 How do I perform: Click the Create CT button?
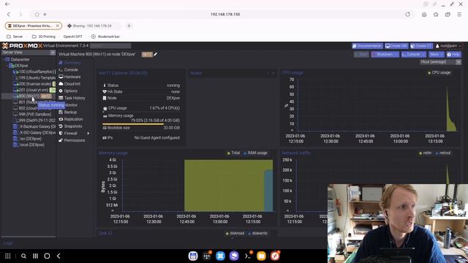tap(421, 46)
